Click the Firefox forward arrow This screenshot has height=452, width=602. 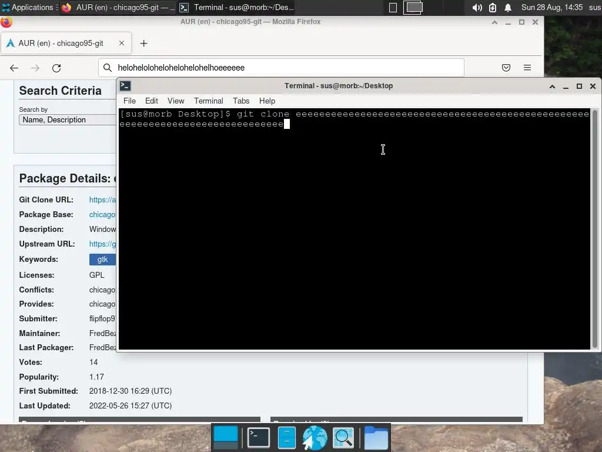(x=35, y=68)
